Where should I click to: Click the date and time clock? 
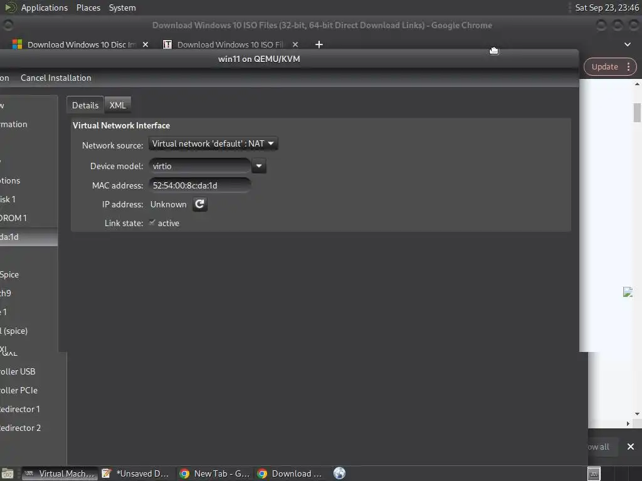point(606,8)
